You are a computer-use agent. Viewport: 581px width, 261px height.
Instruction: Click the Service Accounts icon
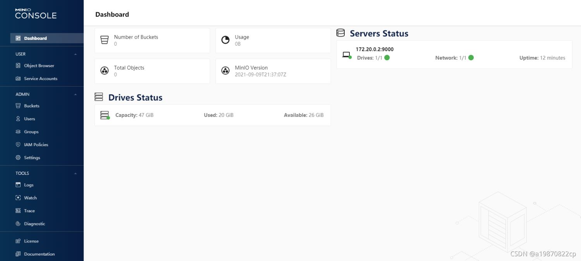[x=18, y=78]
